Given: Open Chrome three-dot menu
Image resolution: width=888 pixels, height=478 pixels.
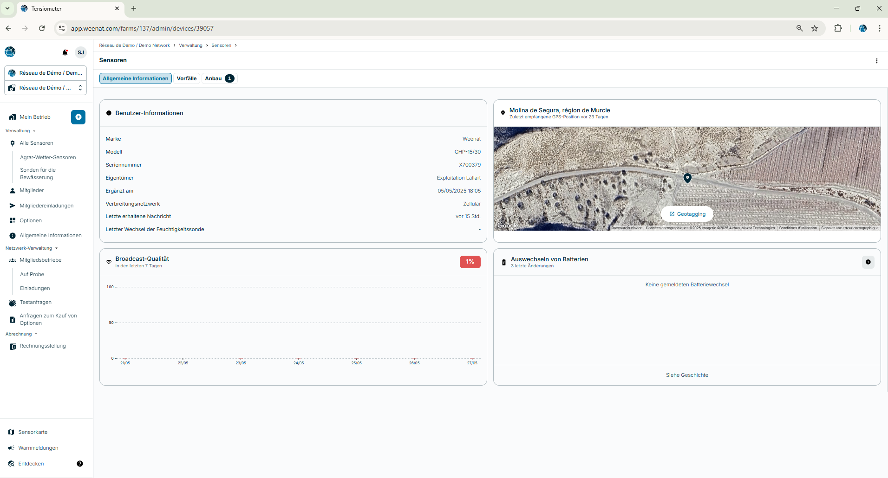Looking at the screenshot, I should [x=879, y=28].
